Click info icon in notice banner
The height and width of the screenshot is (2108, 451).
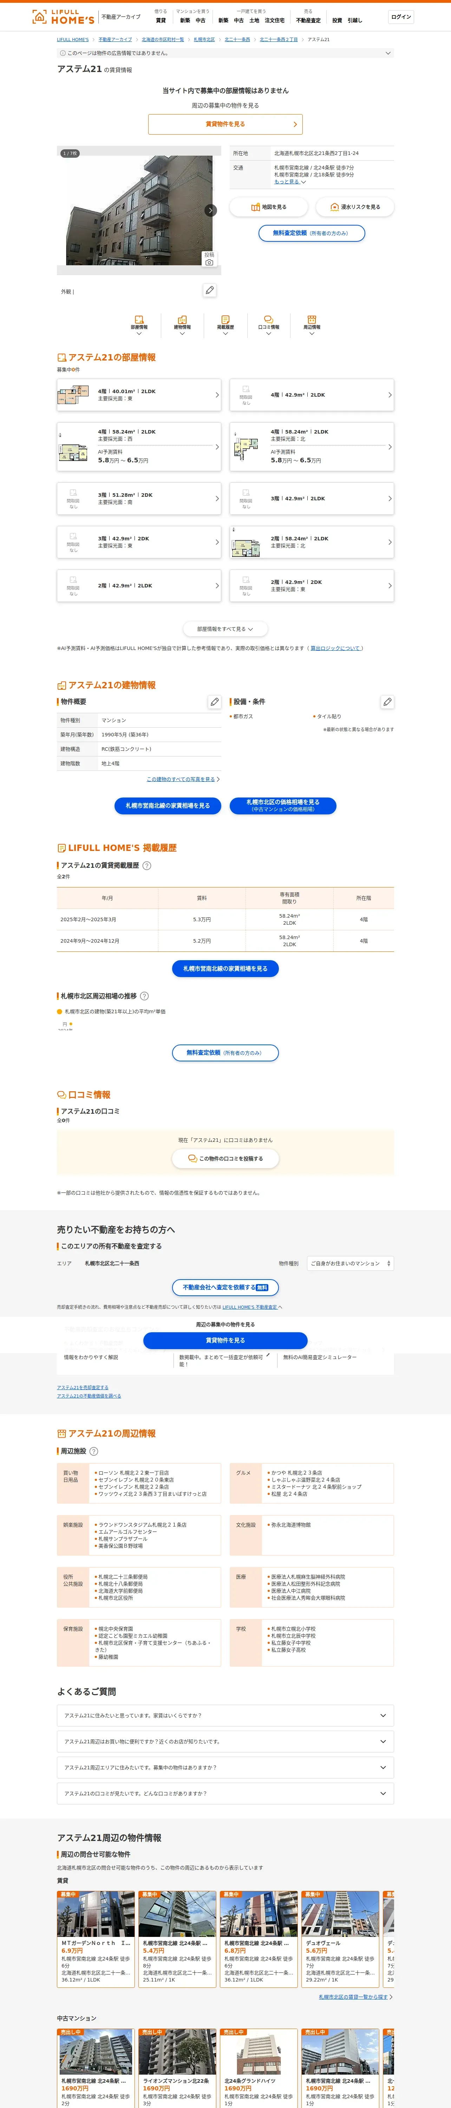click(x=63, y=53)
